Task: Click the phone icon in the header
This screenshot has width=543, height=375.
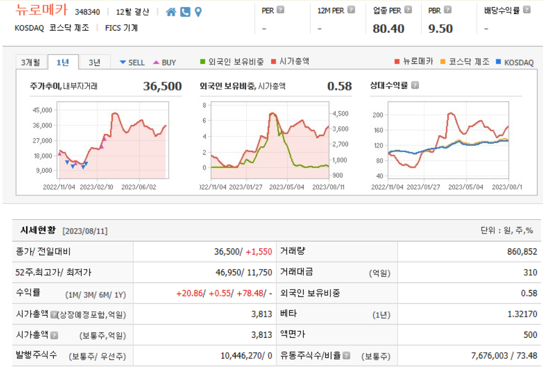Action: pos(184,12)
